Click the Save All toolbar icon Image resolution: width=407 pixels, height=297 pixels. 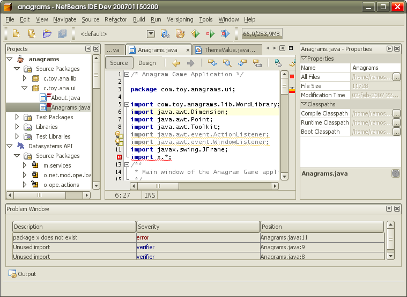(62, 34)
